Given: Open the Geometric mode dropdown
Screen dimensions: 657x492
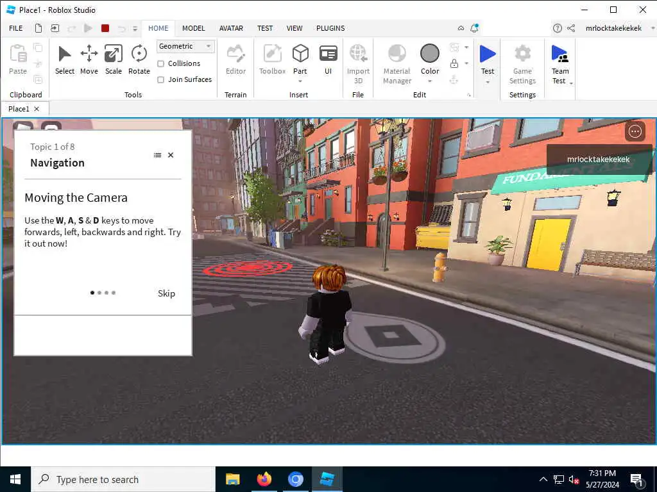Looking at the screenshot, I should click(185, 46).
